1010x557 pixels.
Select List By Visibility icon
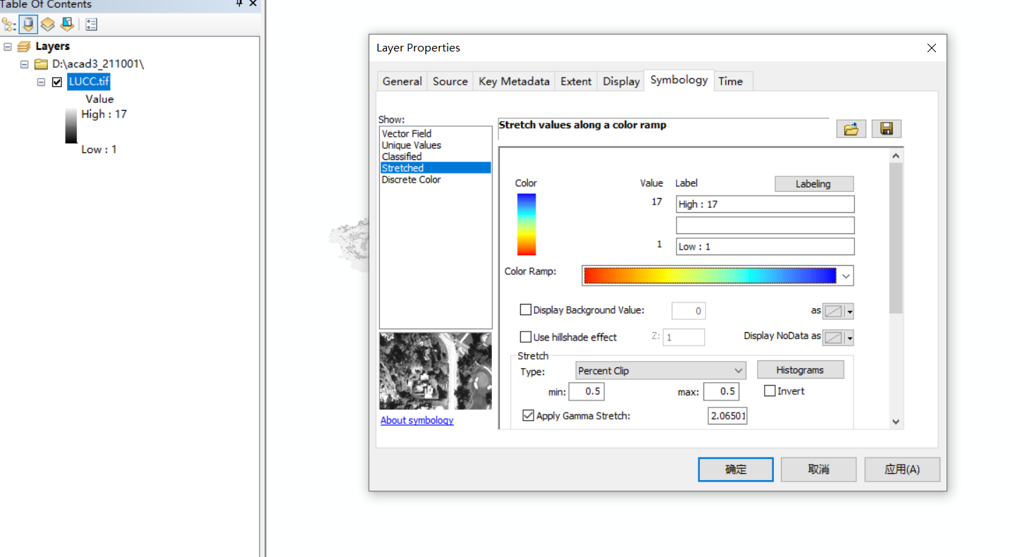(x=47, y=25)
